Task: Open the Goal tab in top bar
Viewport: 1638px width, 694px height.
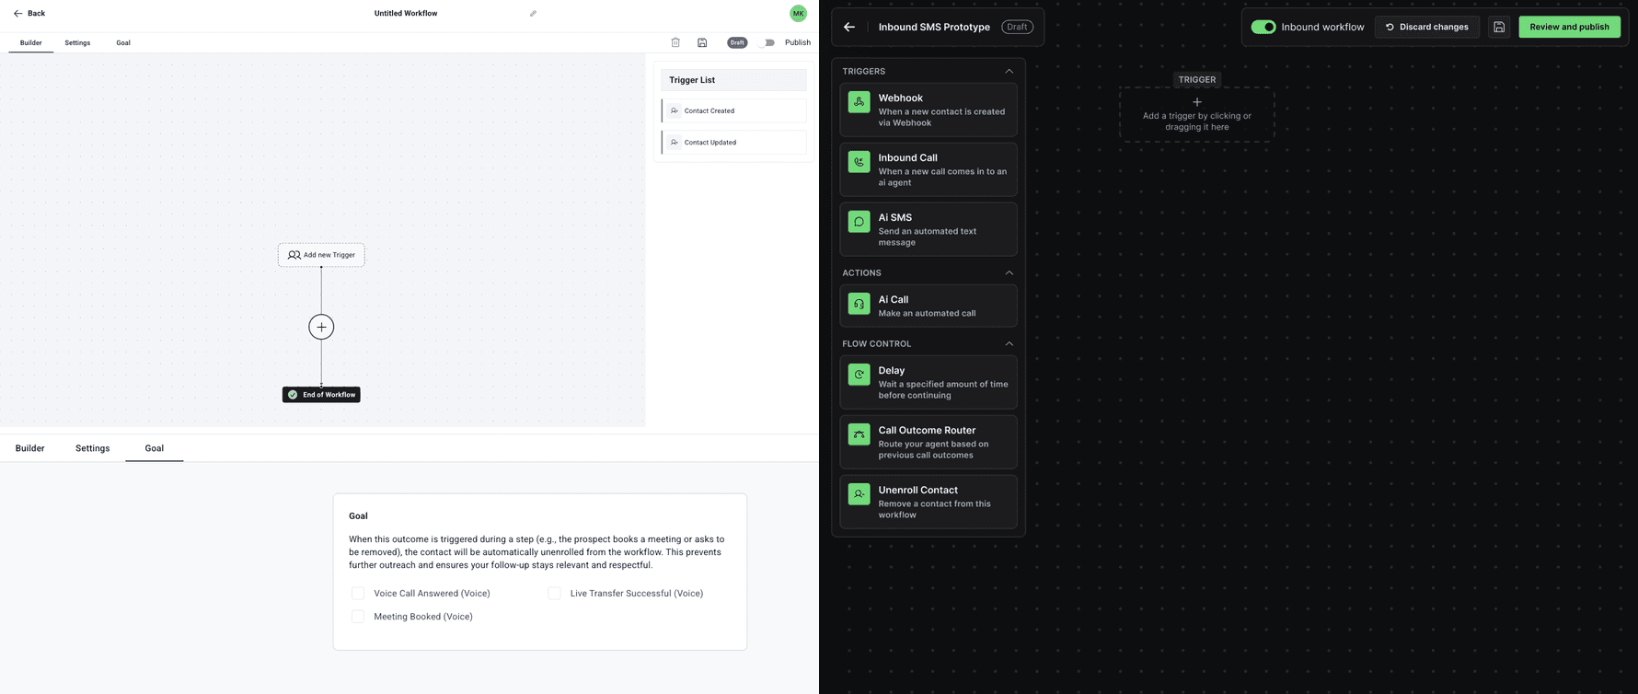Action: (123, 42)
